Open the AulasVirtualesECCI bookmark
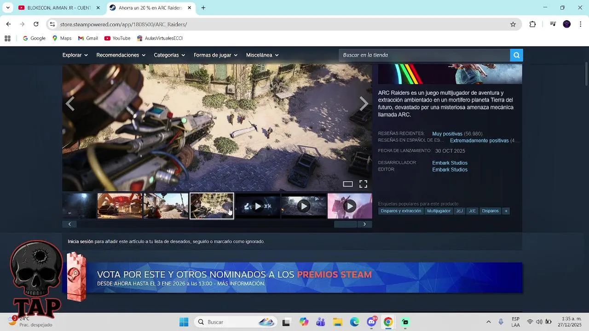 pos(159,38)
